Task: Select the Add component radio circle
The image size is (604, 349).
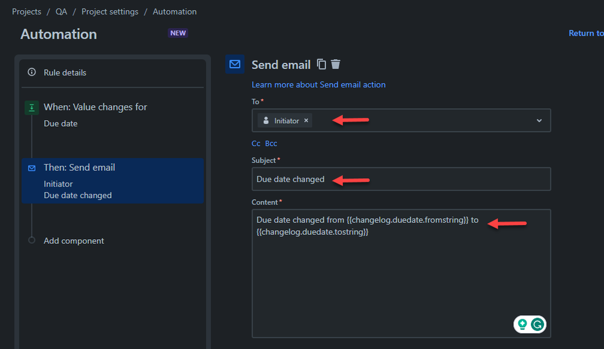Action: [31, 240]
